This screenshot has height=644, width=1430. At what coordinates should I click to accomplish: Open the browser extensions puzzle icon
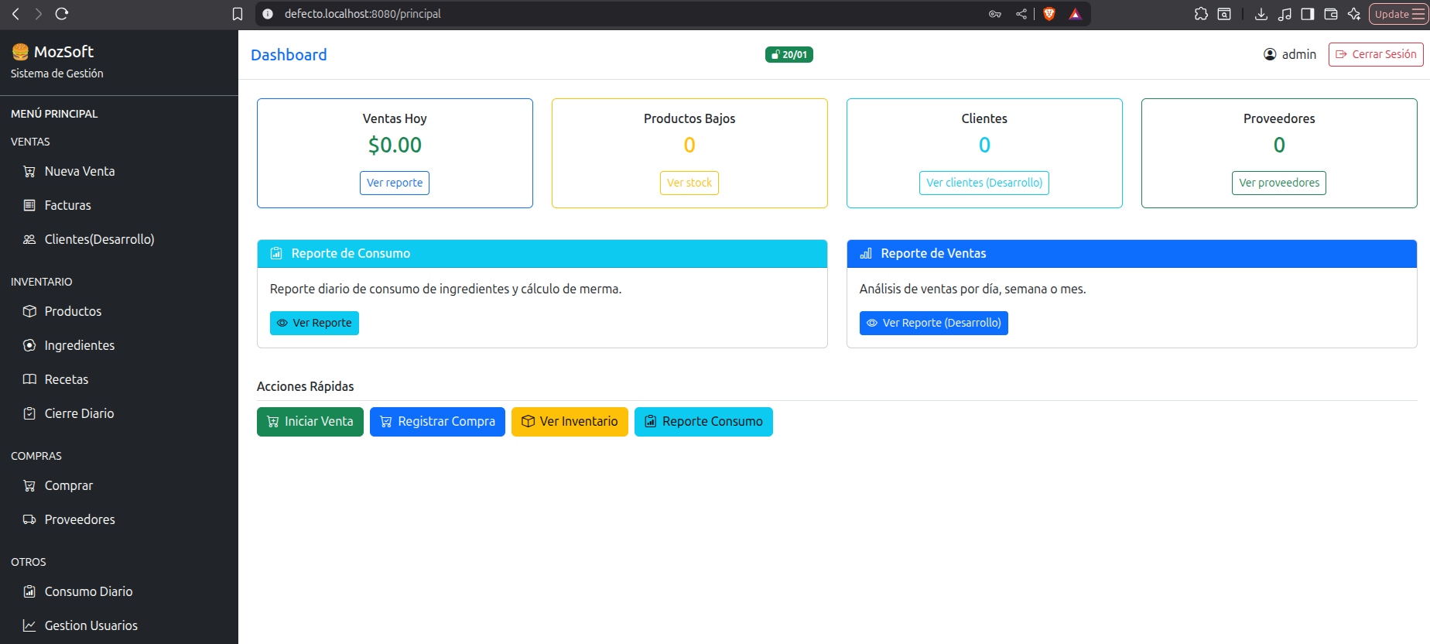coord(1201,14)
